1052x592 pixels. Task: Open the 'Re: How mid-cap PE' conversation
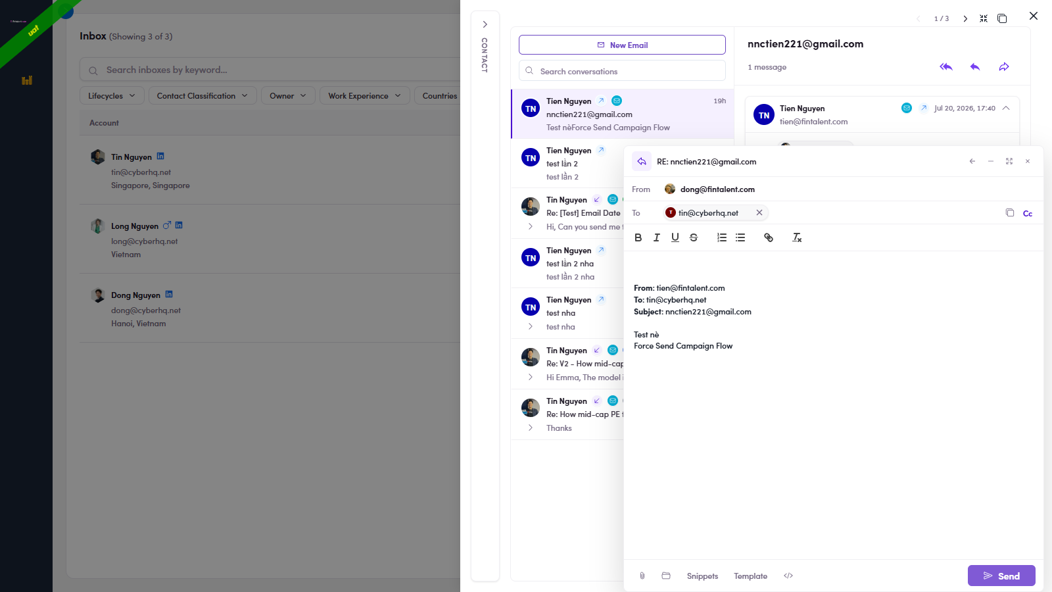(x=568, y=414)
